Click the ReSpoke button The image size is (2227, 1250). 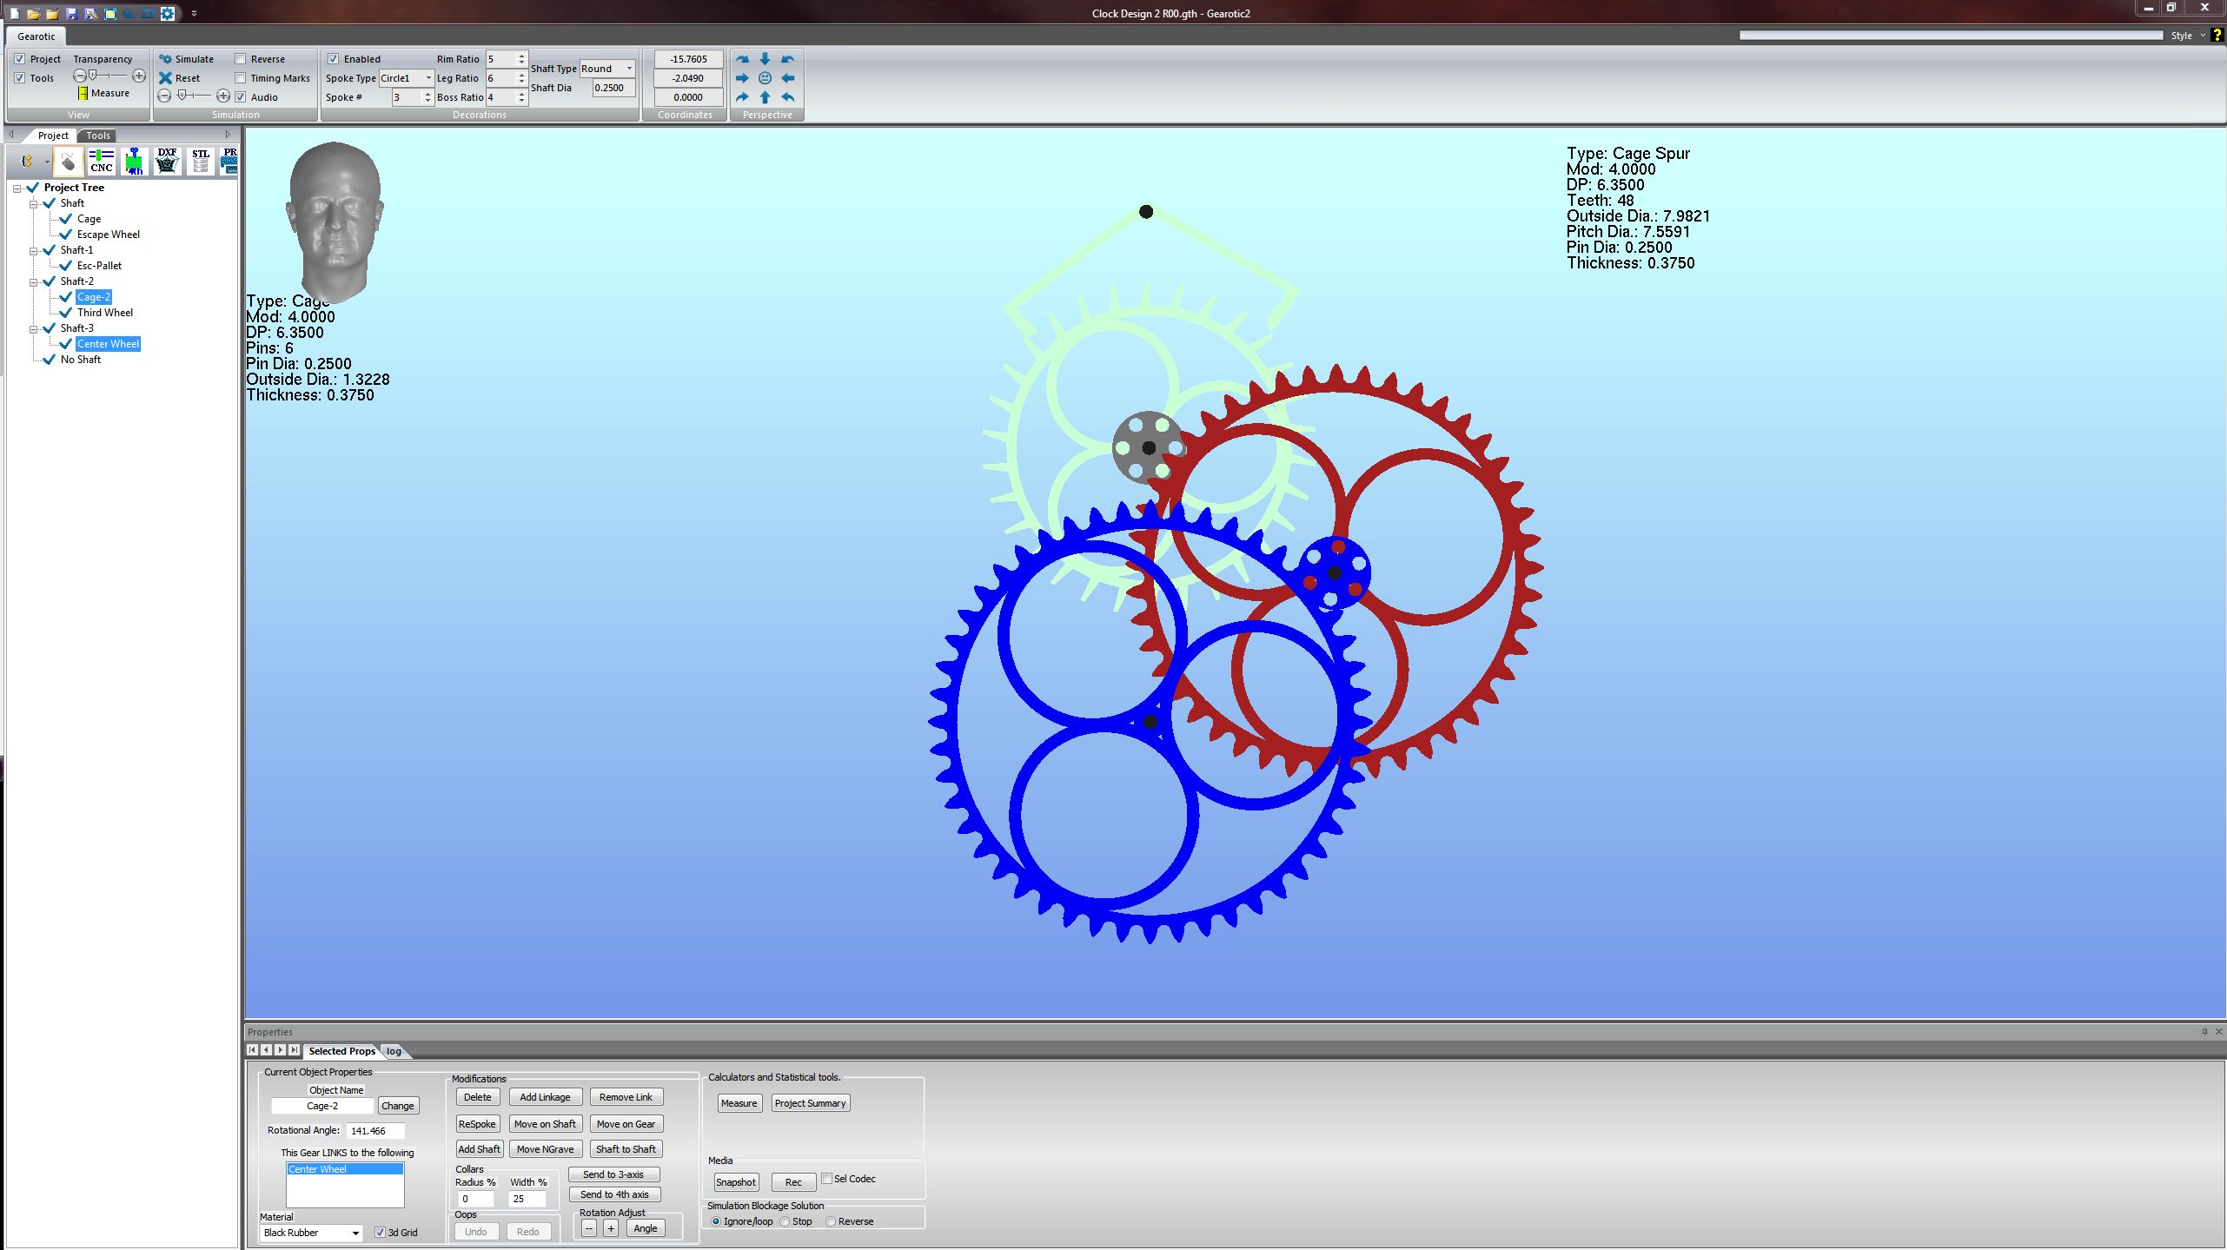click(x=477, y=1124)
